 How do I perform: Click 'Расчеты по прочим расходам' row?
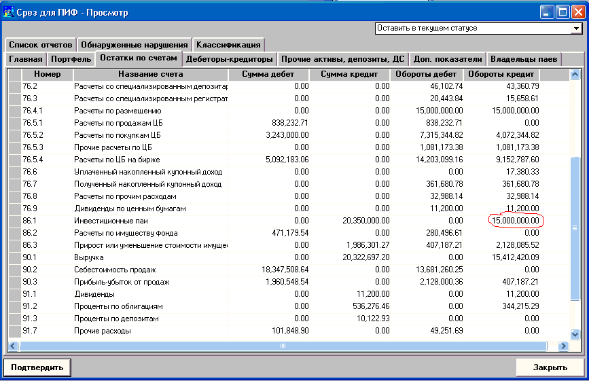click(289, 196)
